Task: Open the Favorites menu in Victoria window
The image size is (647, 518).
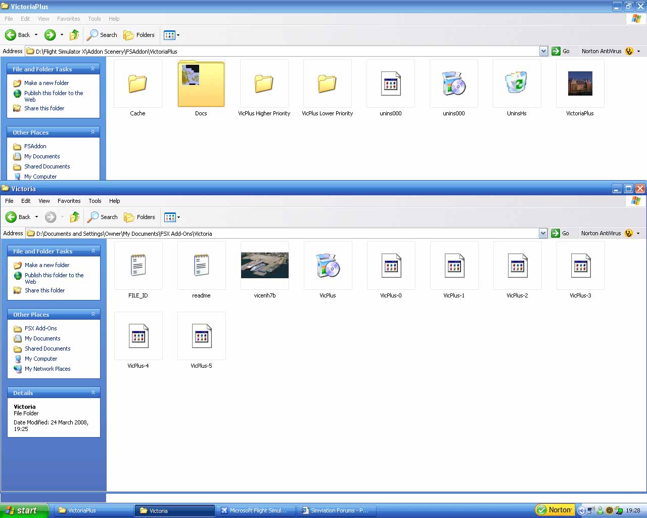Action: [69, 201]
